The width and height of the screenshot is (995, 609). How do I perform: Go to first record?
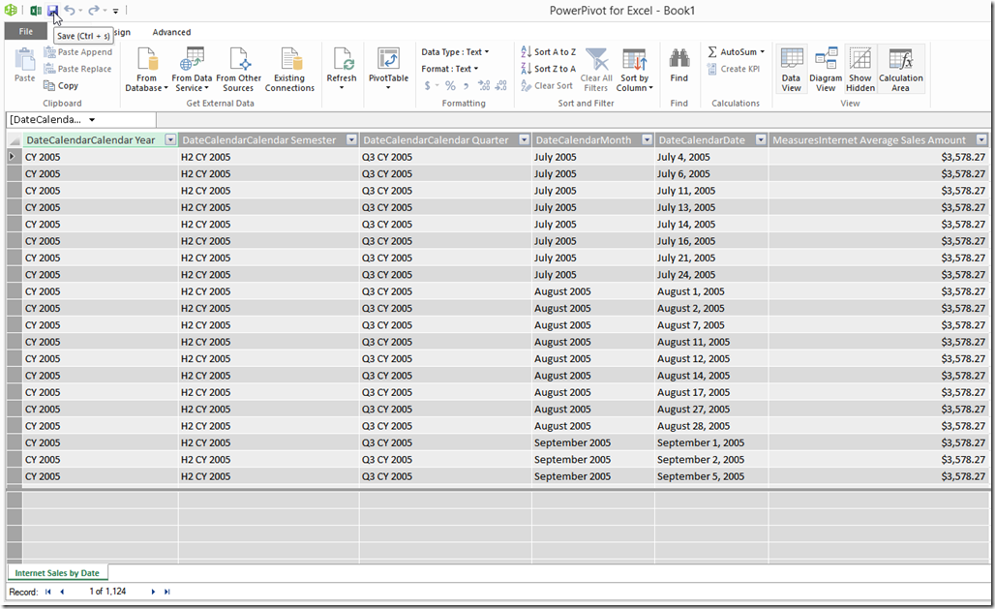[47, 592]
